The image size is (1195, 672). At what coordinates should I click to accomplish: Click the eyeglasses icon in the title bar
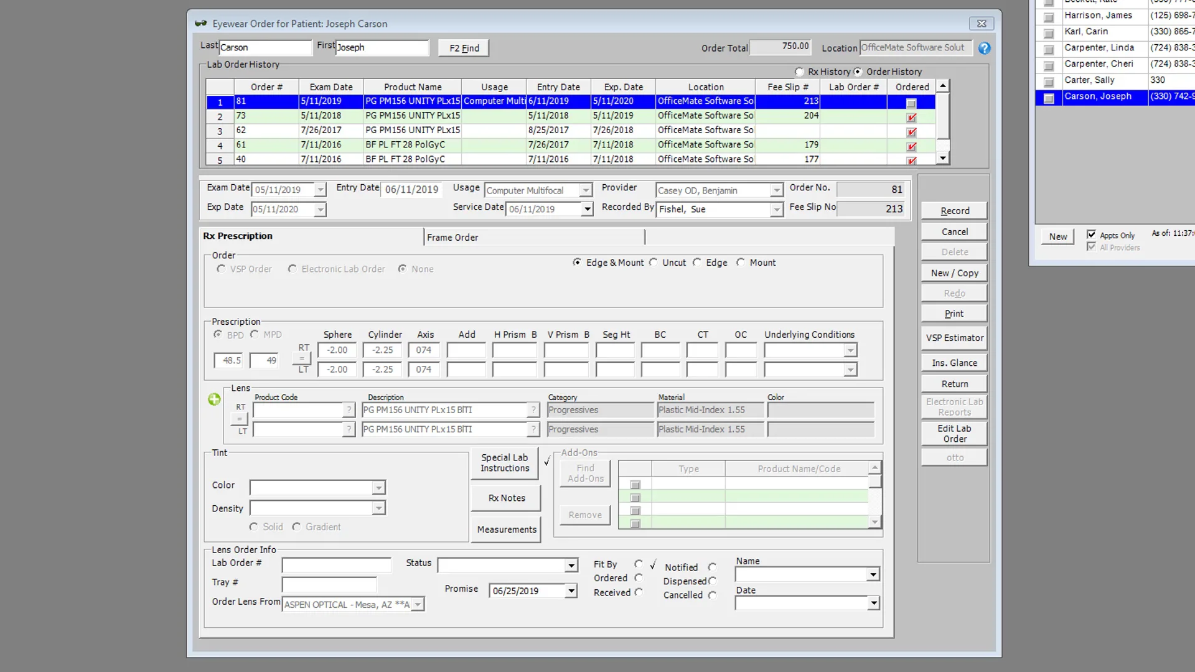point(200,24)
